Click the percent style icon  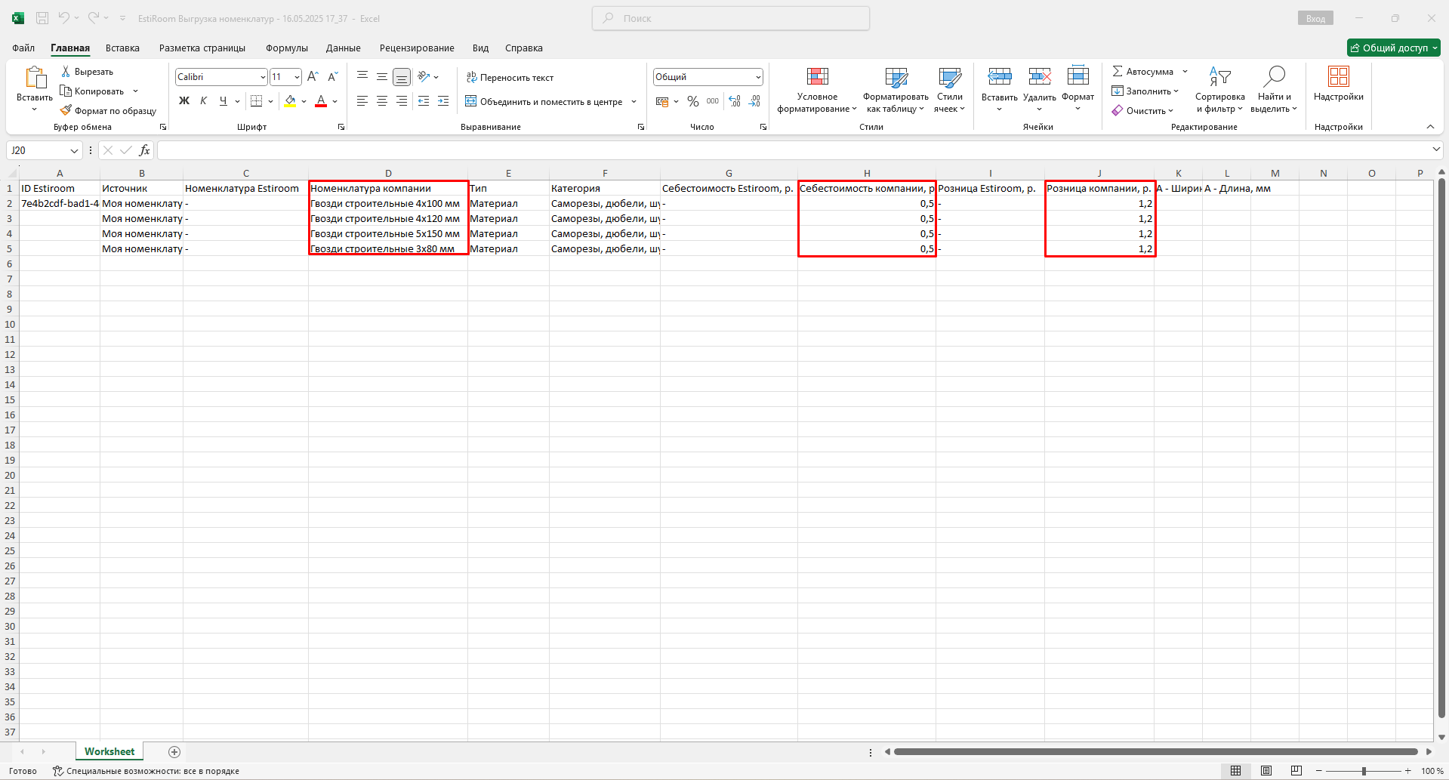pos(692,101)
